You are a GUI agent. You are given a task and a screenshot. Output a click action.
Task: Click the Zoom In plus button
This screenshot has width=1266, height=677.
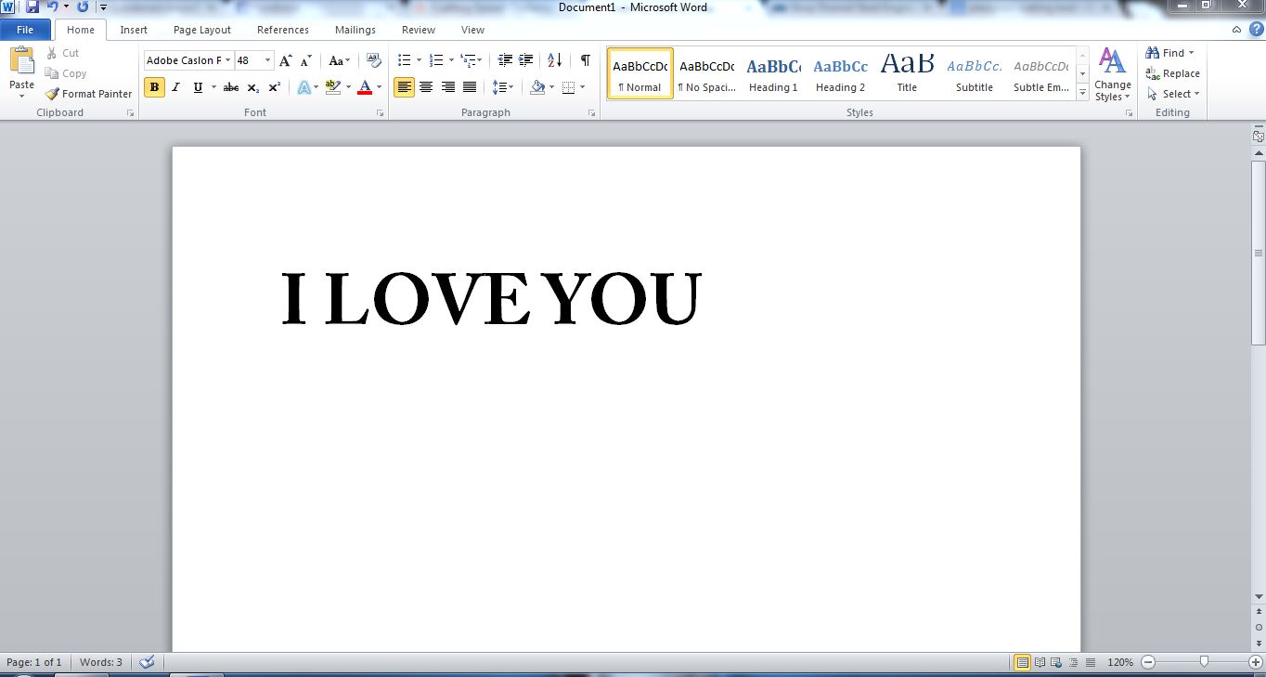(1256, 662)
